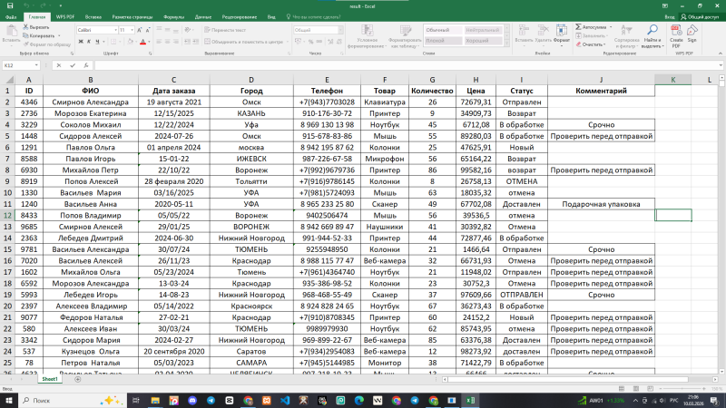Open Найти и выделить magnifier tool
The height and width of the screenshot is (408, 726).
pyautogui.click(x=652, y=33)
